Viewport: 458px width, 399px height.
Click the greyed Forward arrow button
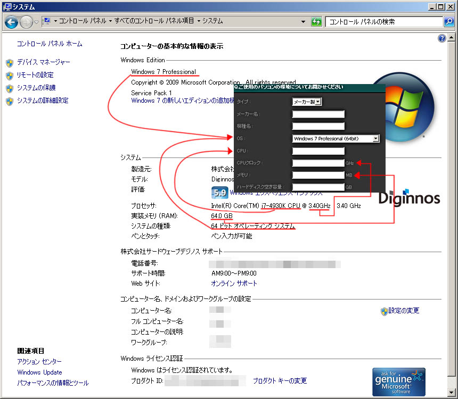[x=26, y=22]
